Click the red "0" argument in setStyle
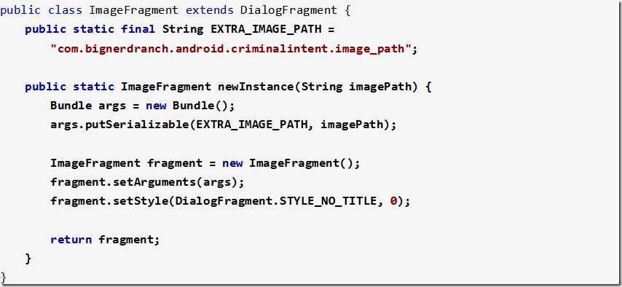 point(393,202)
